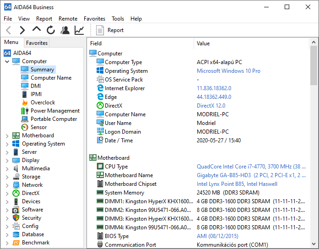Click the Security shield icon

[16, 218]
